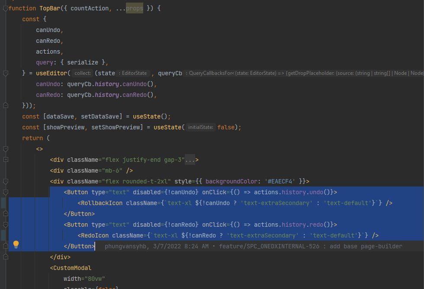The width and height of the screenshot is (424, 289).
Task: Click undo in actions.history.undo()
Action: click(x=316, y=192)
